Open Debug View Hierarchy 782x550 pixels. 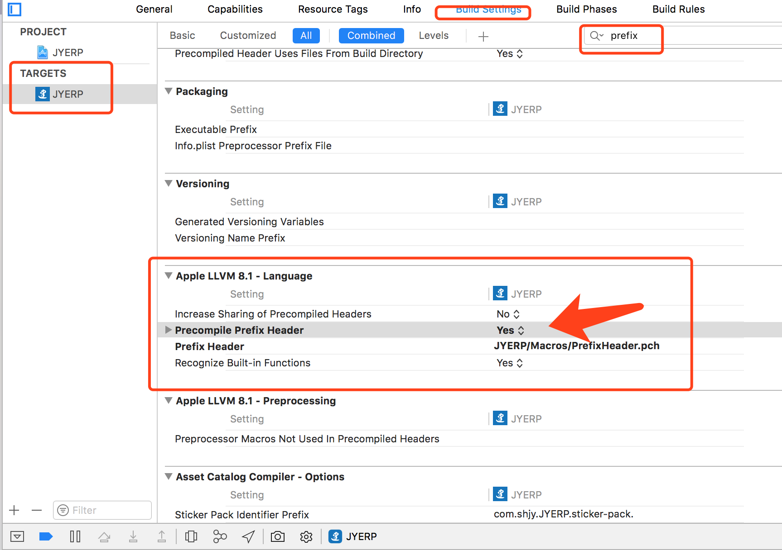(191, 536)
